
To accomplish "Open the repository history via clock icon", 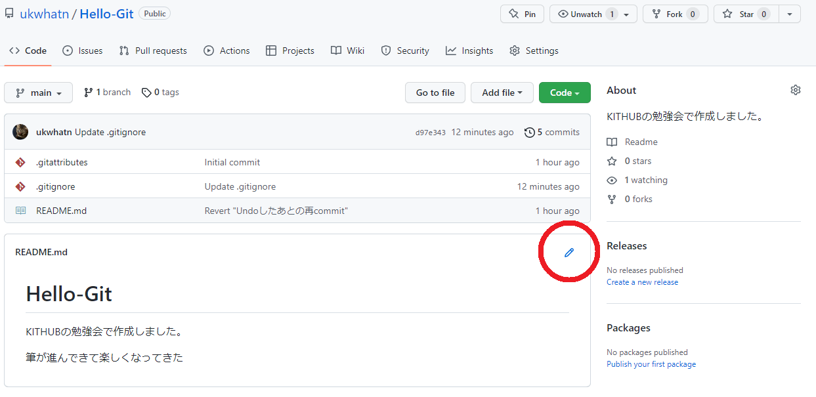I will [x=529, y=132].
